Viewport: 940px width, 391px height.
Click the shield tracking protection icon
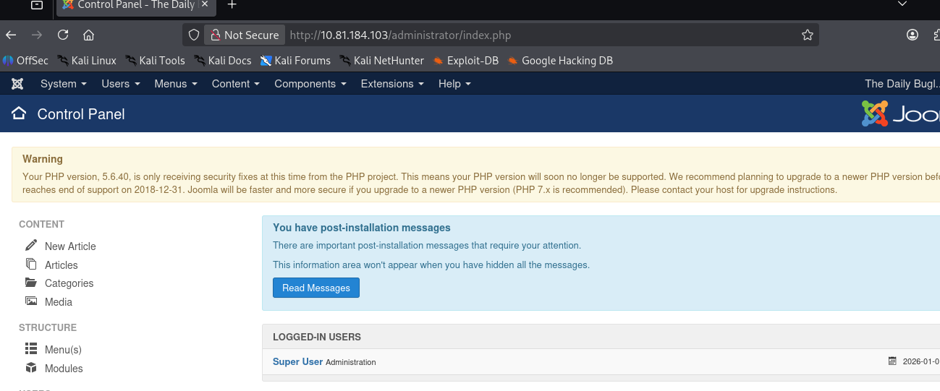pyautogui.click(x=193, y=35)
